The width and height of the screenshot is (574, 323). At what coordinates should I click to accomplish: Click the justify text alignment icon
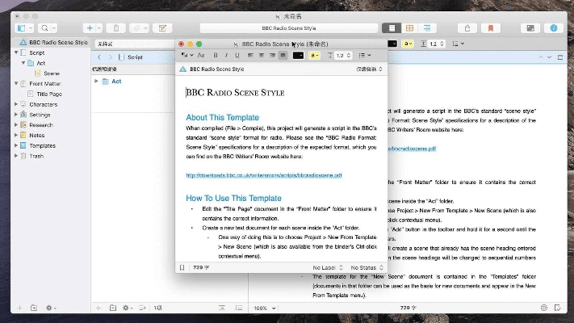[x=283, y=56]
